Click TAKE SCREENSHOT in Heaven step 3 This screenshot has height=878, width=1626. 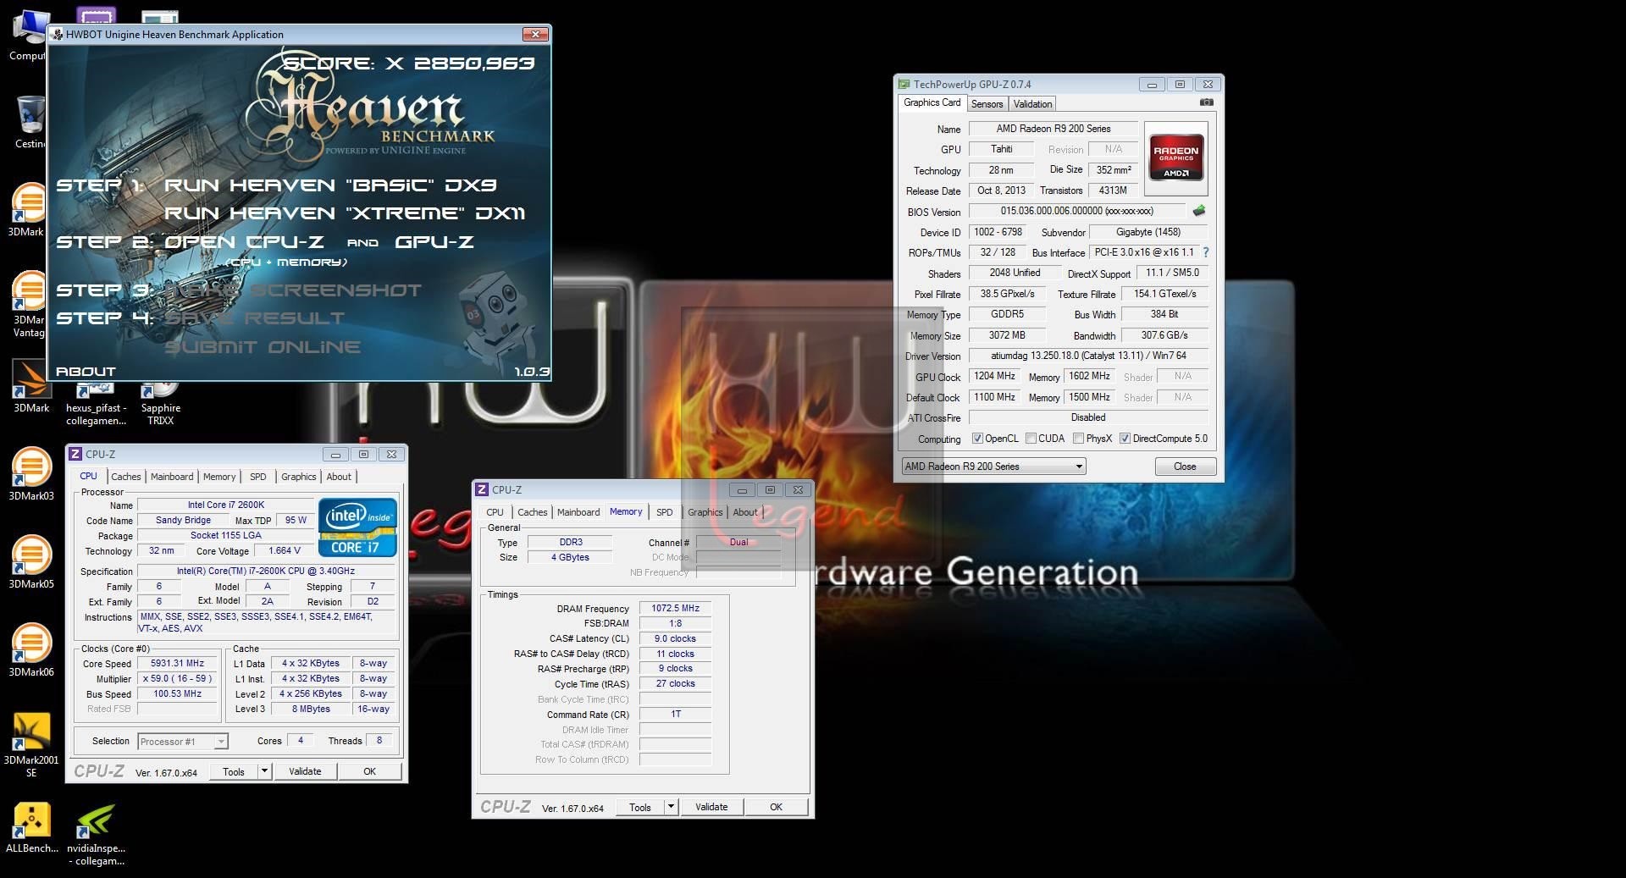293,290
